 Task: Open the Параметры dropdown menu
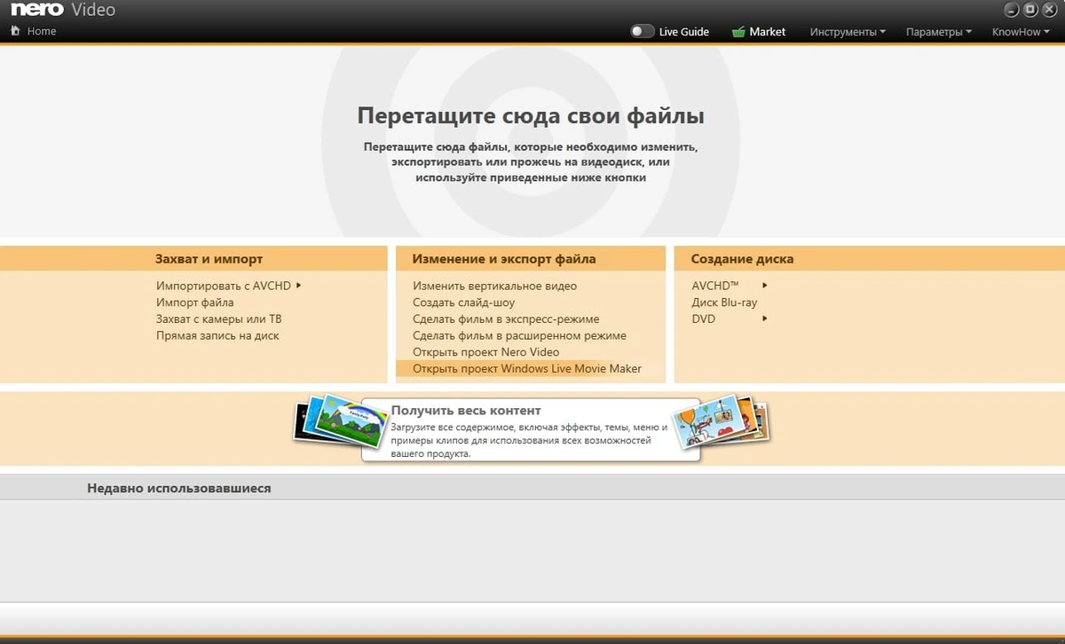[x=938, y=31]
